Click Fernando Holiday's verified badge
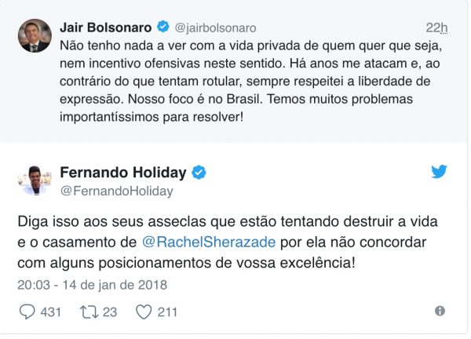This screenshot has height=339, width=471. pyautogui.click(x=200, y=172)
